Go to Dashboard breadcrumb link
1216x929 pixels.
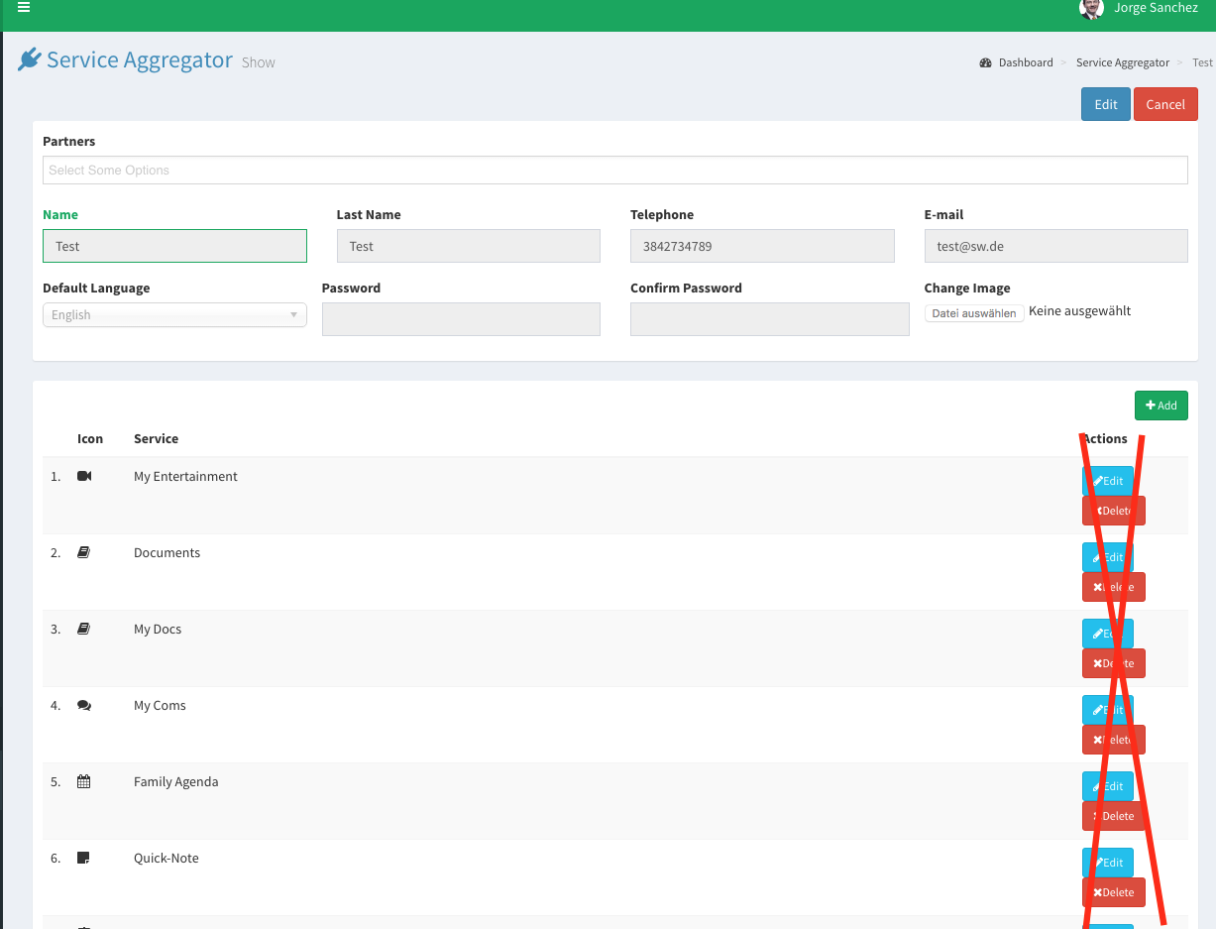(x=1025, y=62)
